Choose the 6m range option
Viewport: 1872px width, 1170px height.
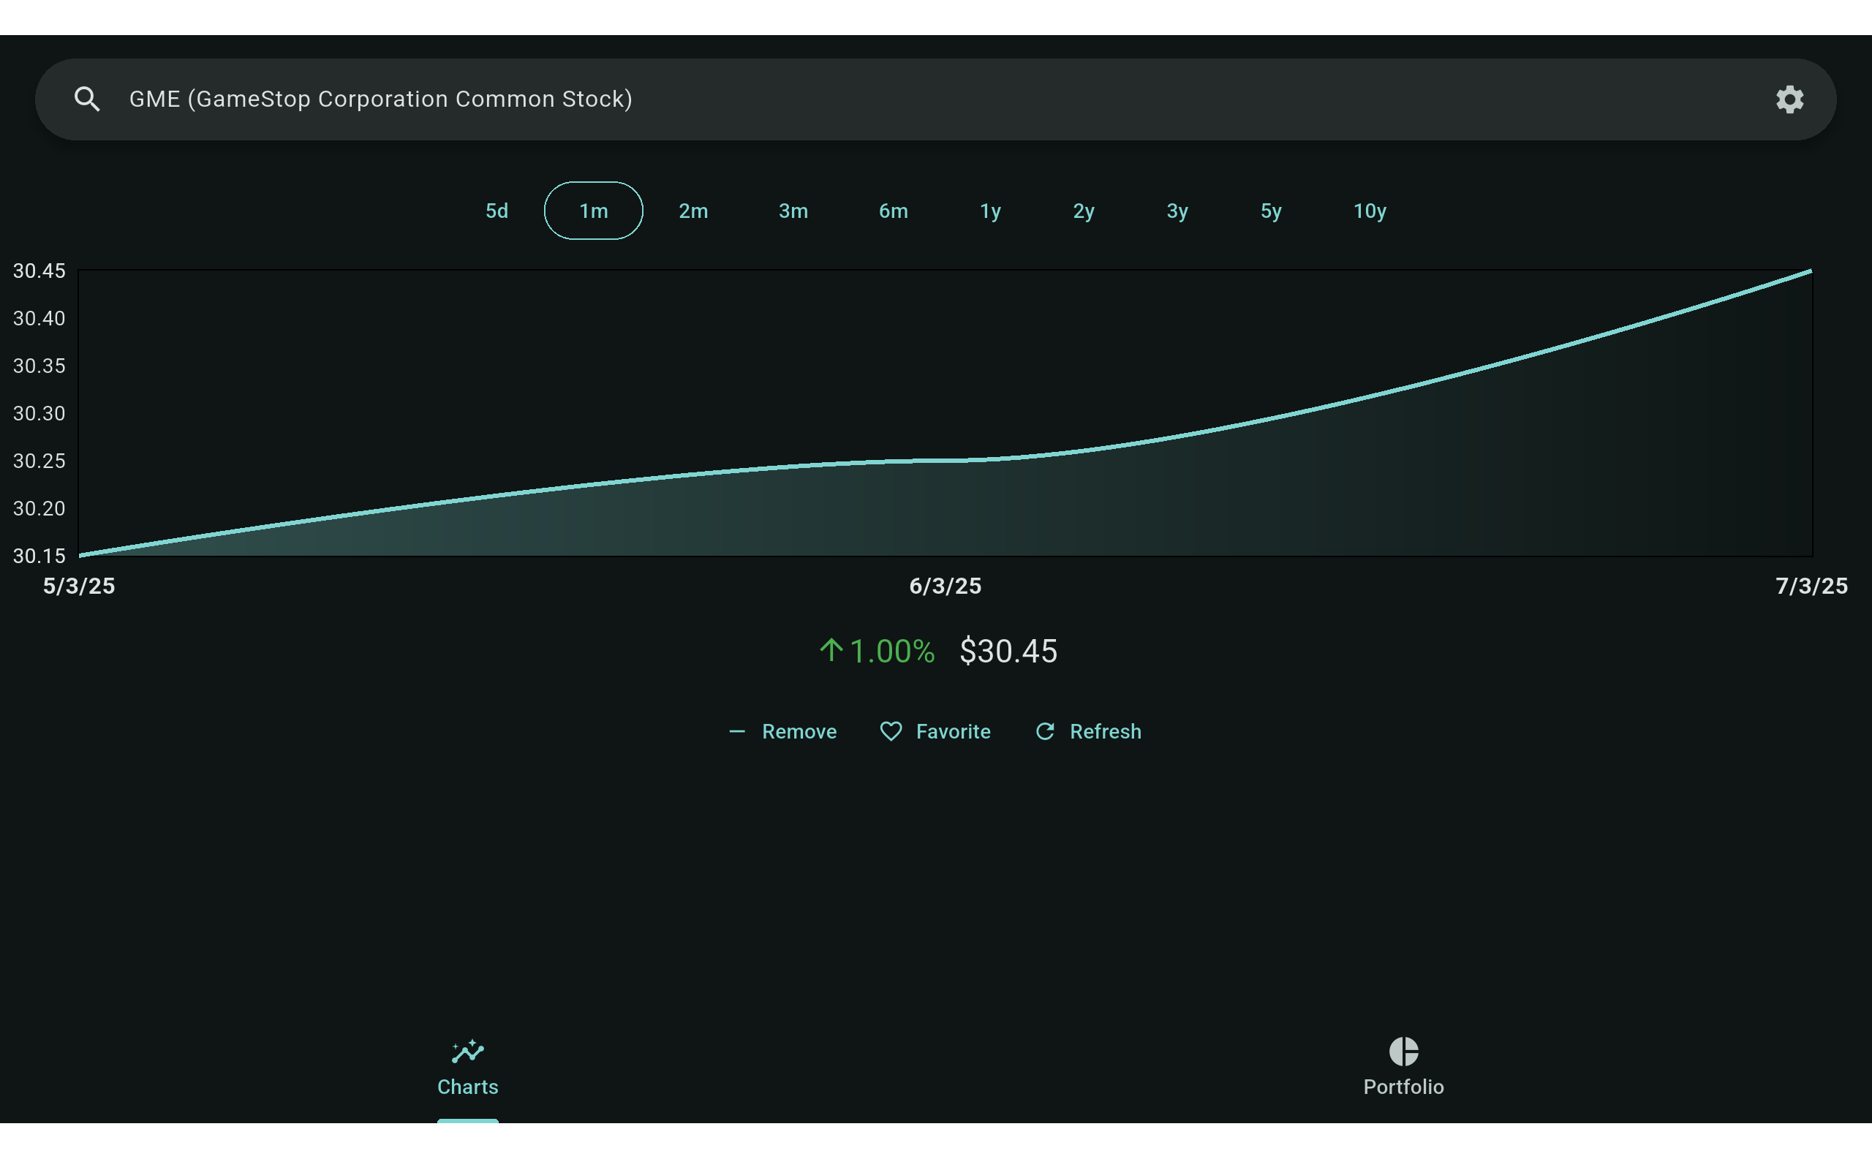tap(893, 211)
